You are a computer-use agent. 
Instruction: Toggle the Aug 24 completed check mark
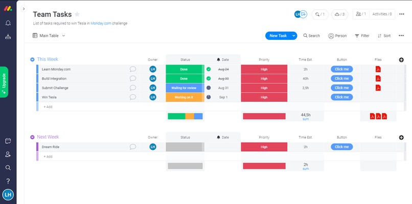click(x=209, y=69)
